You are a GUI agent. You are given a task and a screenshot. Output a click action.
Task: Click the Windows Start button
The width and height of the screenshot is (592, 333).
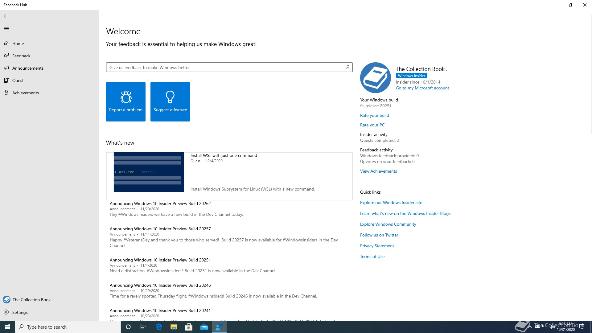tap(7, 327)
